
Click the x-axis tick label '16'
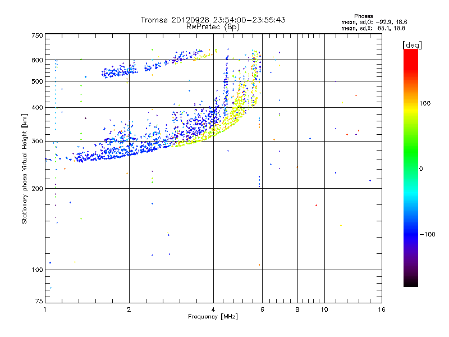(382, 309)
